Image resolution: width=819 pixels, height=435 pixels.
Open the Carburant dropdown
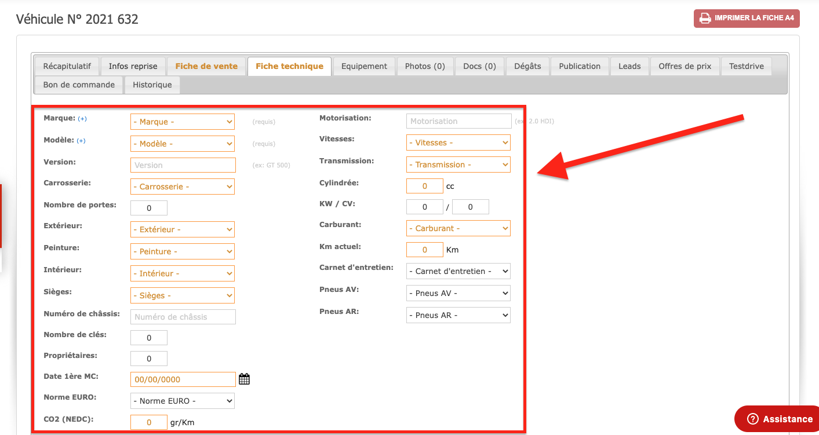pyautogui.click(x=458, y=228)
